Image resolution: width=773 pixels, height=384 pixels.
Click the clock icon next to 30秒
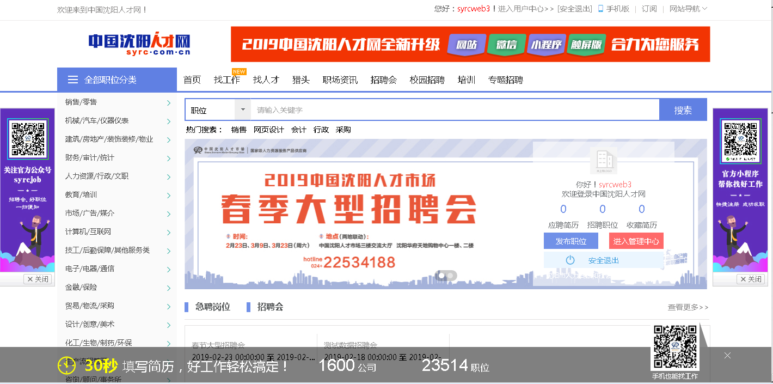(66, 365)
